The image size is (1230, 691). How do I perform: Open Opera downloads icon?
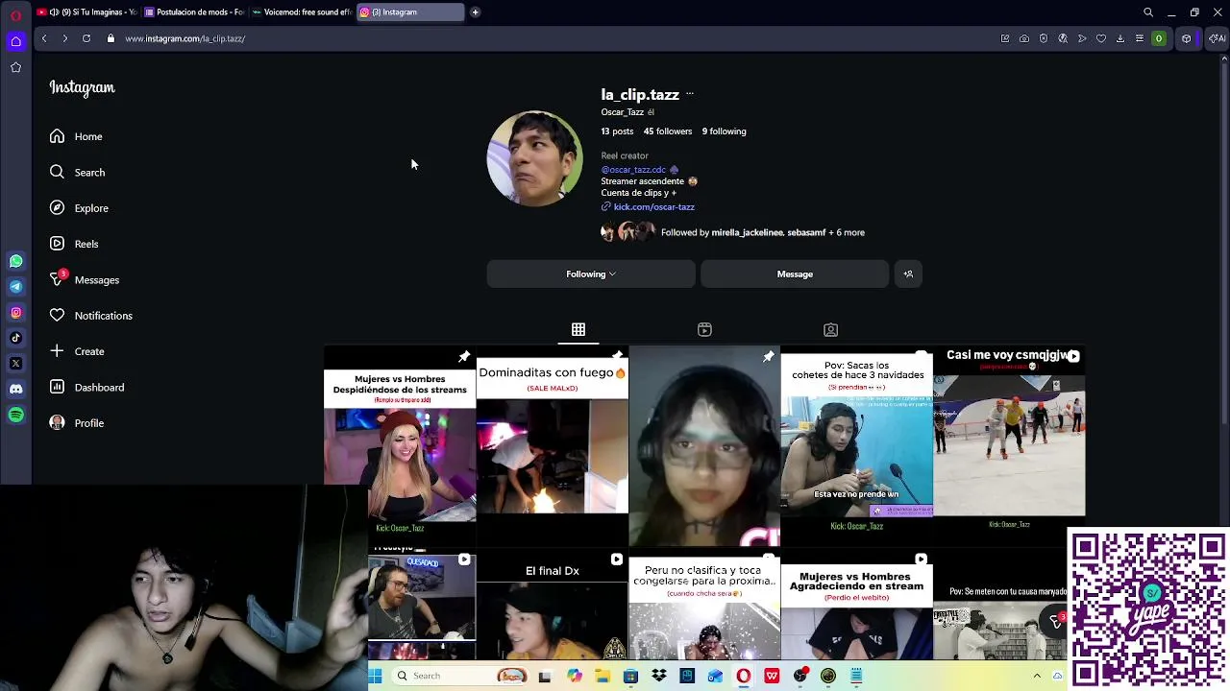tap(1120, 38)
